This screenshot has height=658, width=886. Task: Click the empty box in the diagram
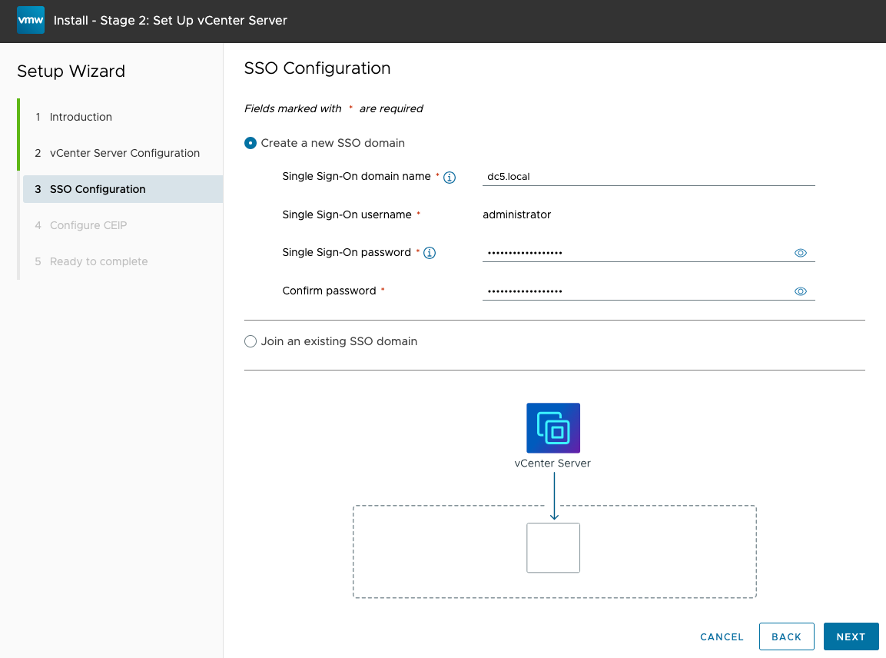(x=553, y=548)
